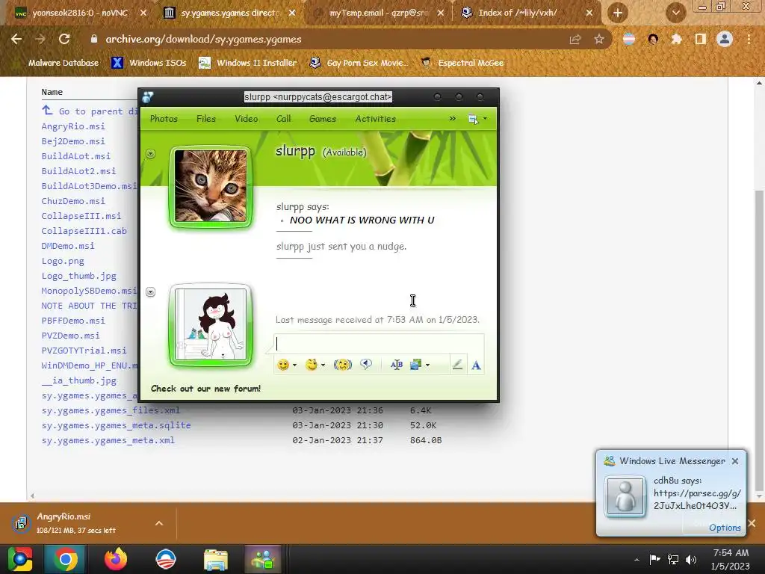
Task: Close the Chrome downloads bar
Action: (x=752, y=523)
